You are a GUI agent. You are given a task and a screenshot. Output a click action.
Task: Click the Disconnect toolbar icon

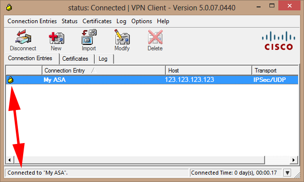pyautogui.click(x=23, y=40)
